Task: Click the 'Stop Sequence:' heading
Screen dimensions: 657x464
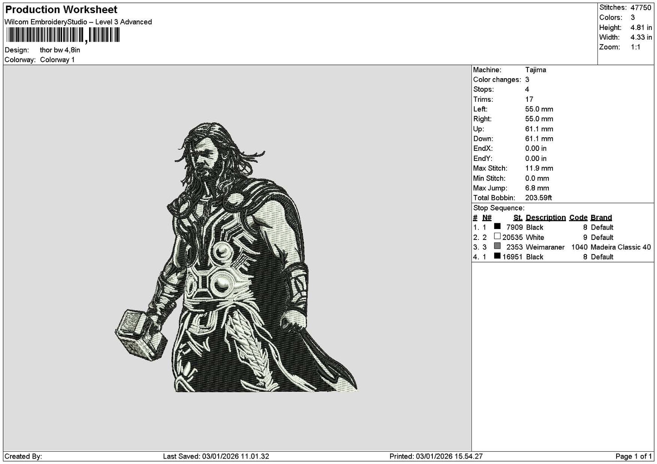Action: 499,208
